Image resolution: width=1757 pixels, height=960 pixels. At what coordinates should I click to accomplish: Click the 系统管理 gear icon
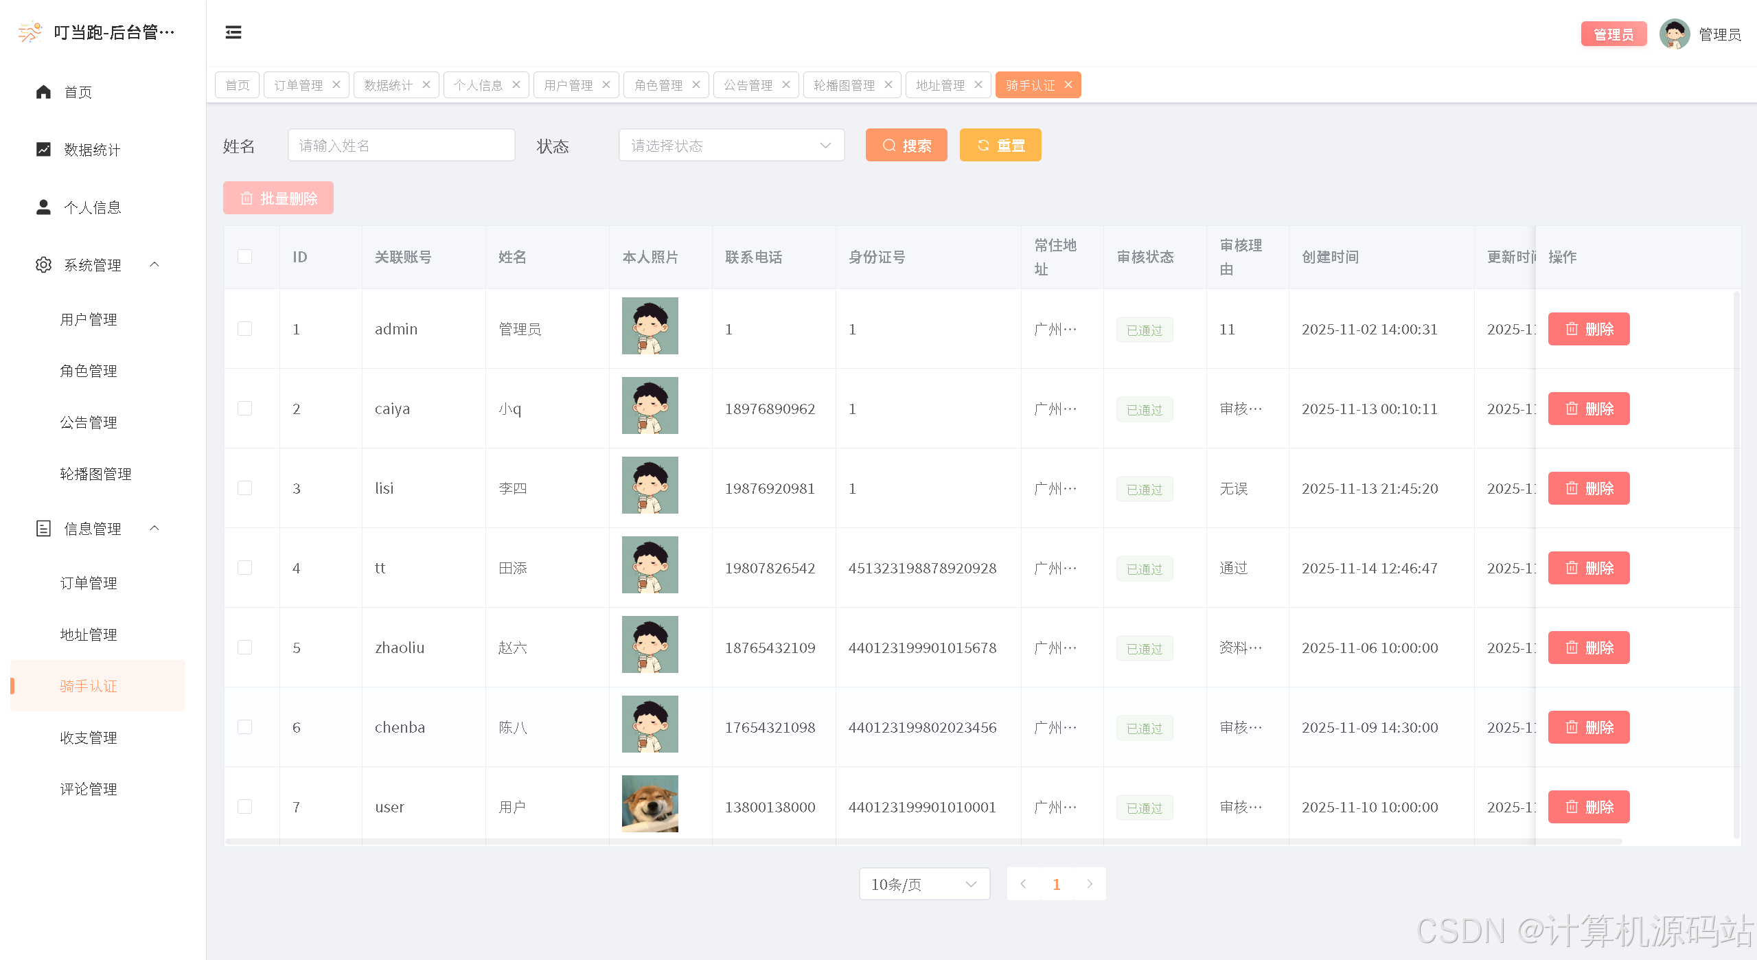pyautogui.click(x=43, y=265)
